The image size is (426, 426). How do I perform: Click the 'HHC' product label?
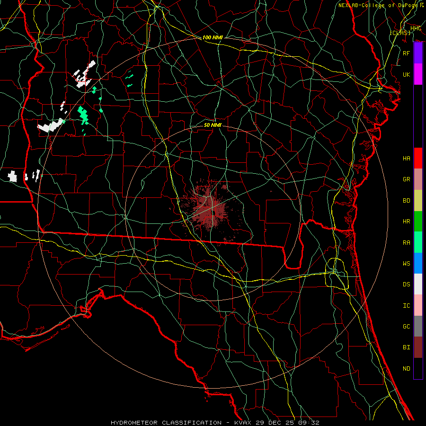coord(416,28)
